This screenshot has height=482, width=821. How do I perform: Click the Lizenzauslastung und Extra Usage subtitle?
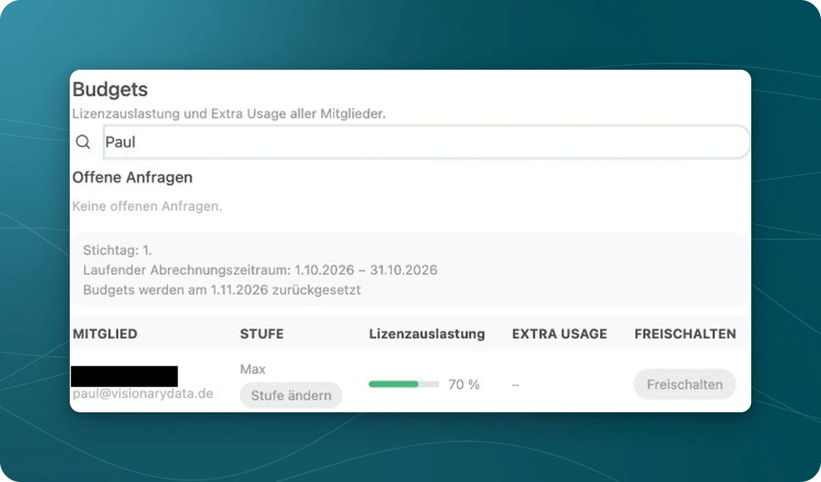[x=229, y=114]
